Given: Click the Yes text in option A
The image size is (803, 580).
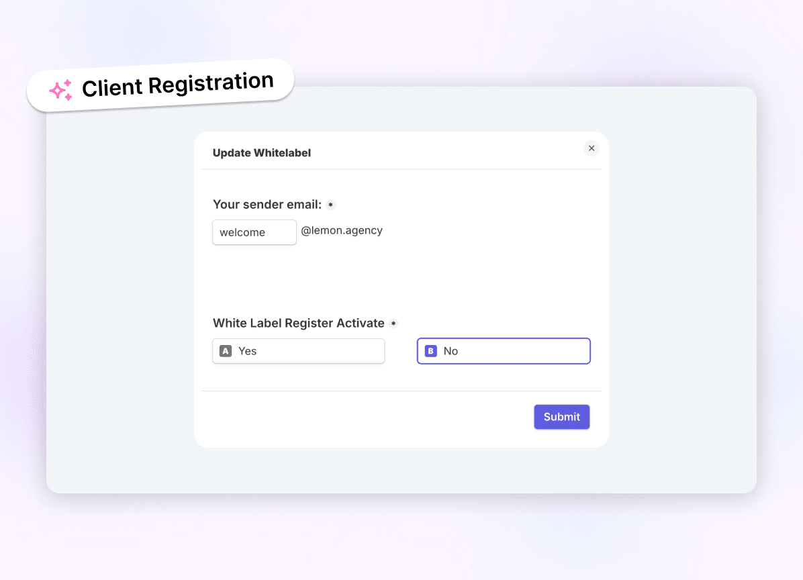Looking at the screenshot, I should coord(247,351).
